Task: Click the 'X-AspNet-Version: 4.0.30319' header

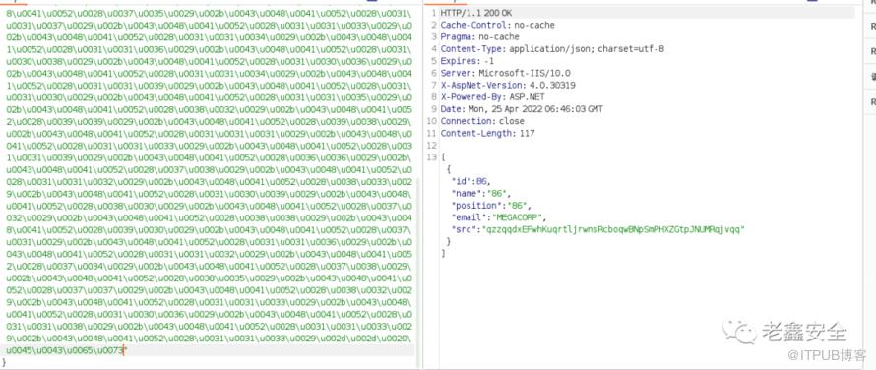Action: [507, 85]
